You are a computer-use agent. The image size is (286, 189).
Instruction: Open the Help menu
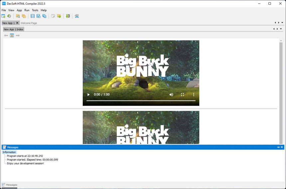pos(44,10)
